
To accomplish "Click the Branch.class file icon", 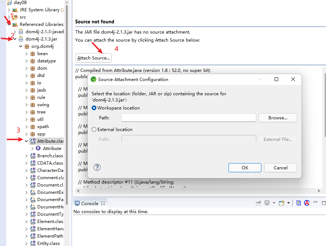I will 33,156.
